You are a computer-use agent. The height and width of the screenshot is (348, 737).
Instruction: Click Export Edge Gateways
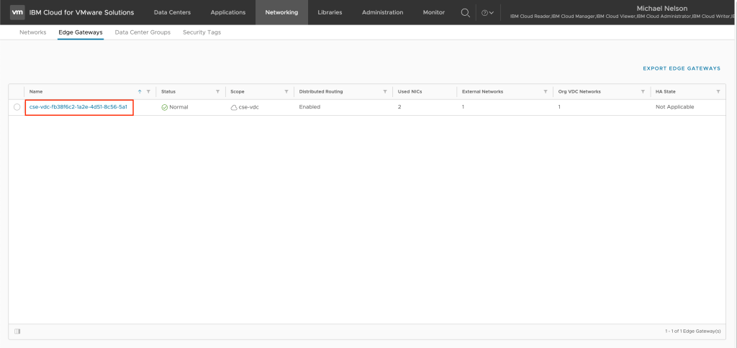point(681,68)
